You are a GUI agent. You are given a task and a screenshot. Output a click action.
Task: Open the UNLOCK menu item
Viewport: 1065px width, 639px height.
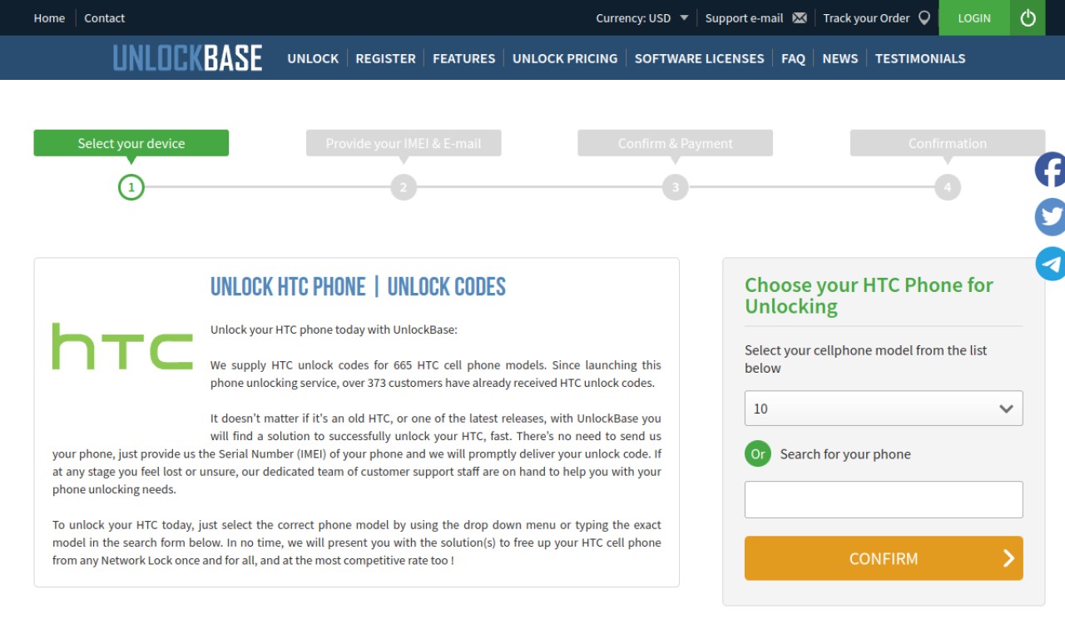tap(313, 58)
